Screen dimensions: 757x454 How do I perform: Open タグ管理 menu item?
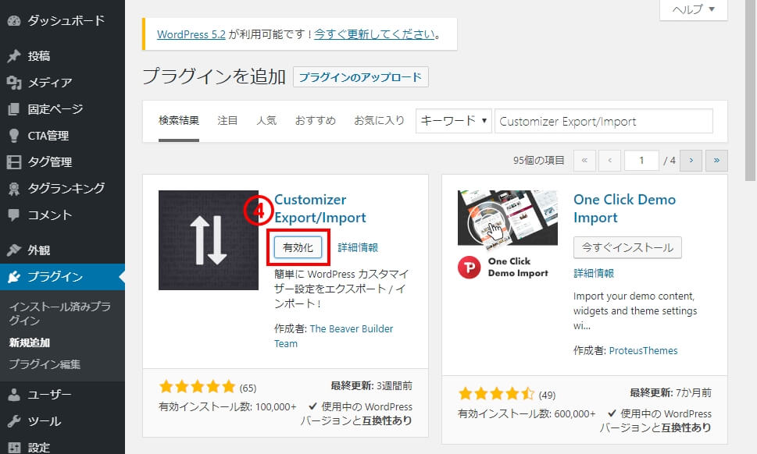(50, 162)
